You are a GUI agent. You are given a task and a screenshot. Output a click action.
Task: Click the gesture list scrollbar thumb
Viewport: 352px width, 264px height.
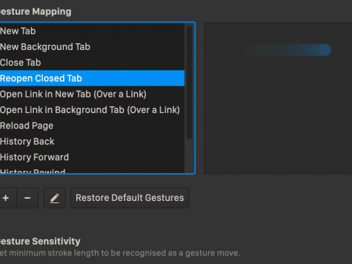(x=189, y=82)
